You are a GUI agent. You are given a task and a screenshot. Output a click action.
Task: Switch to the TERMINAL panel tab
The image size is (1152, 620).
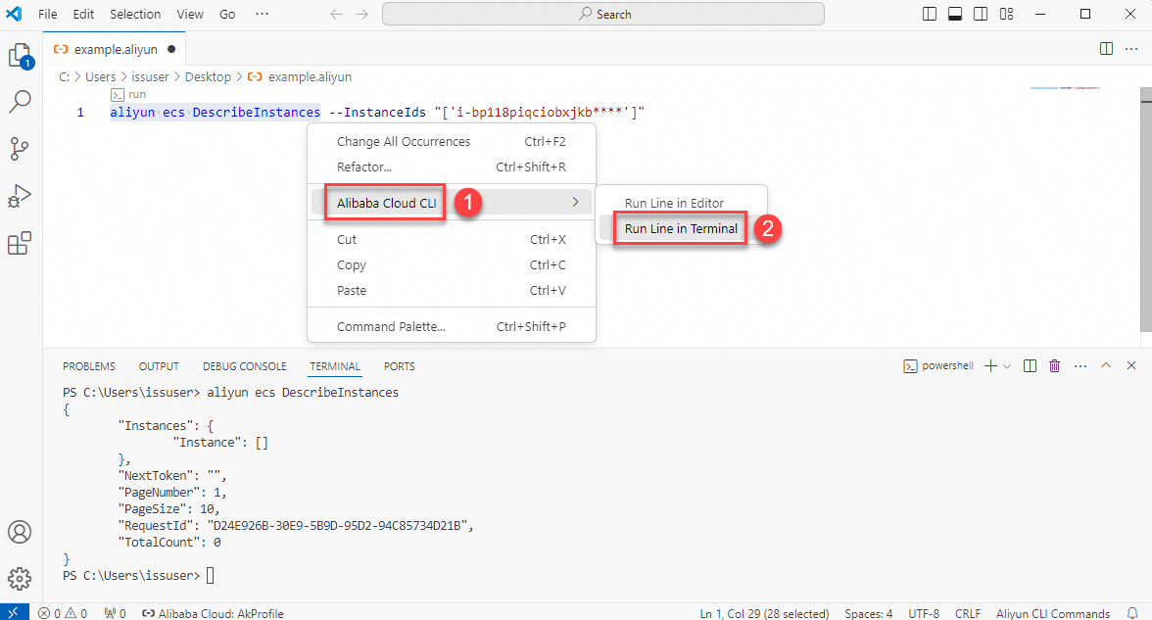(x=335, y=366)
